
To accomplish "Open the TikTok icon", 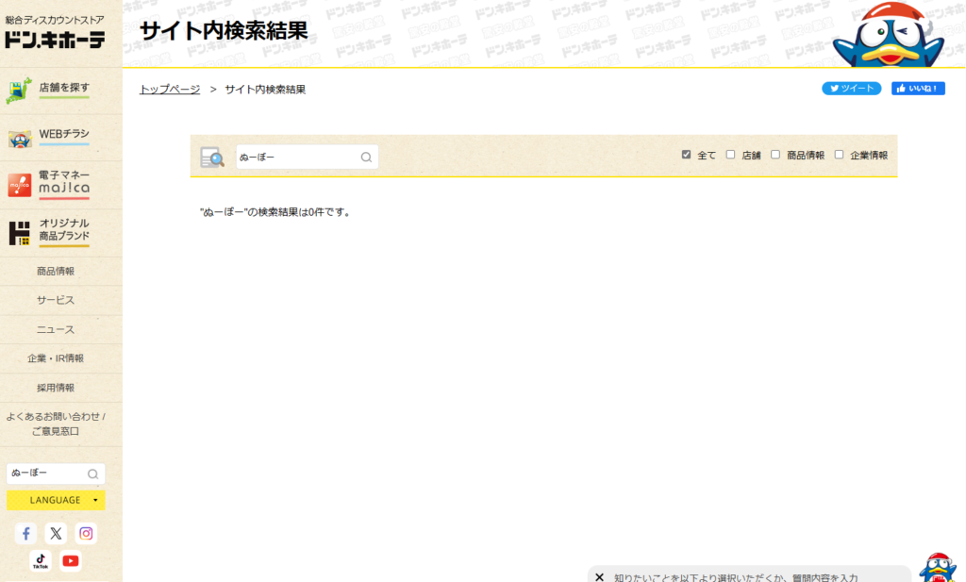I will point(41,561).
